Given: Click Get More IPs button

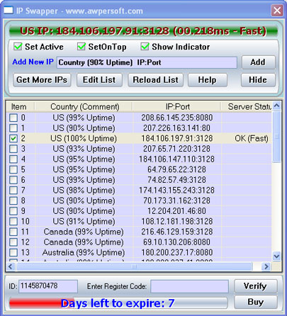Looking at the screenshot, I should pyautogui.click(x=42, y=80).
